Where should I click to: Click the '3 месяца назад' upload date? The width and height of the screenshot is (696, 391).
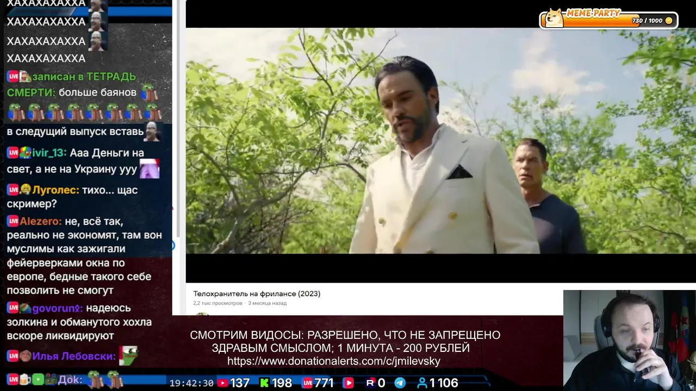(x=267, y=303)
